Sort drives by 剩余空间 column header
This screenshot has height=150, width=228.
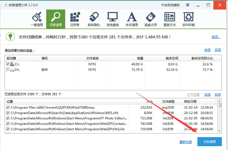(162, 58)
